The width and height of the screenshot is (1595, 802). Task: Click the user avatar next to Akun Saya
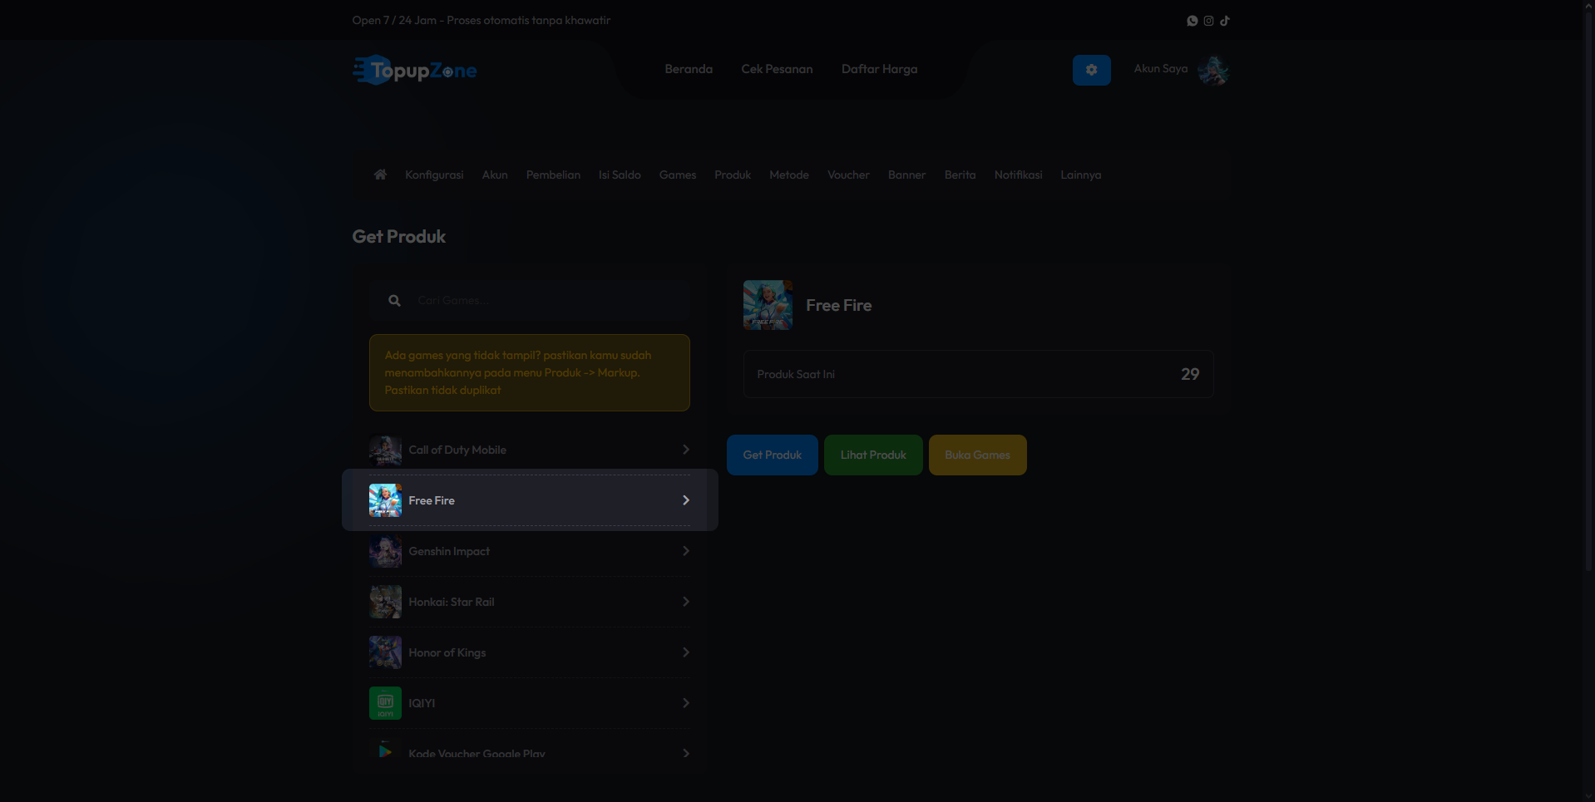(x=1213, y=71)
